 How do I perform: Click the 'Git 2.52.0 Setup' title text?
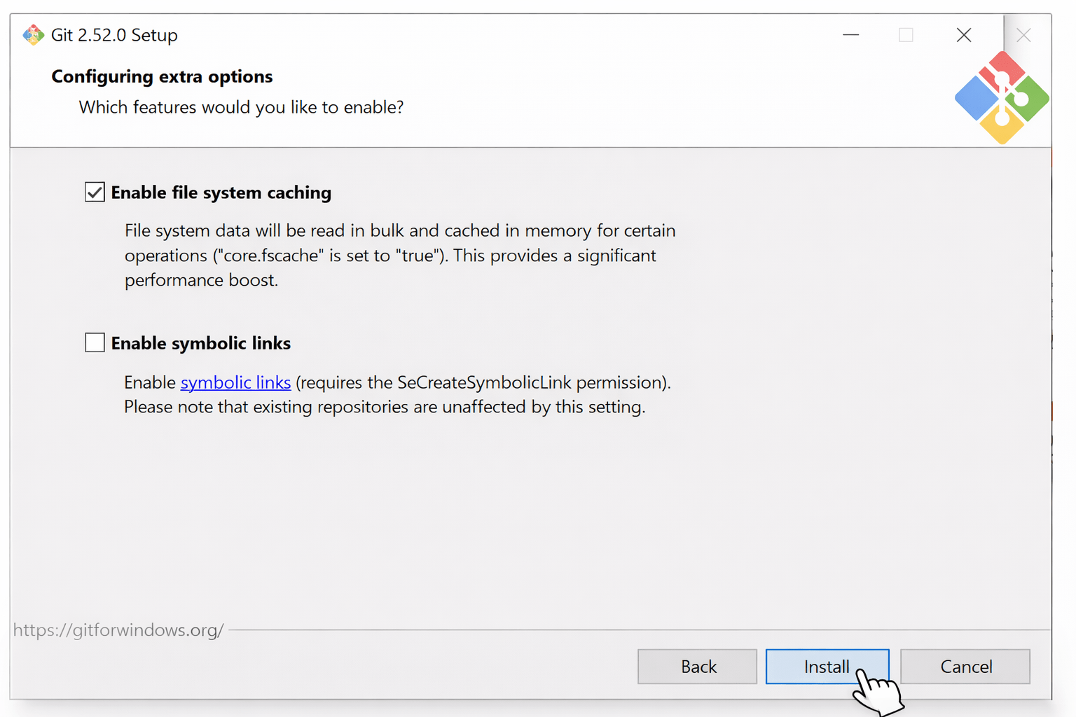pos(114,35)
